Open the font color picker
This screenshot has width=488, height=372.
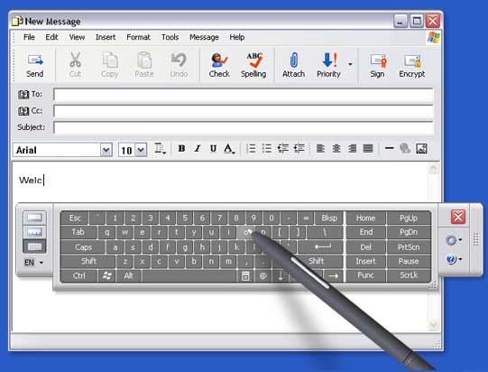[x=229, y=149]
